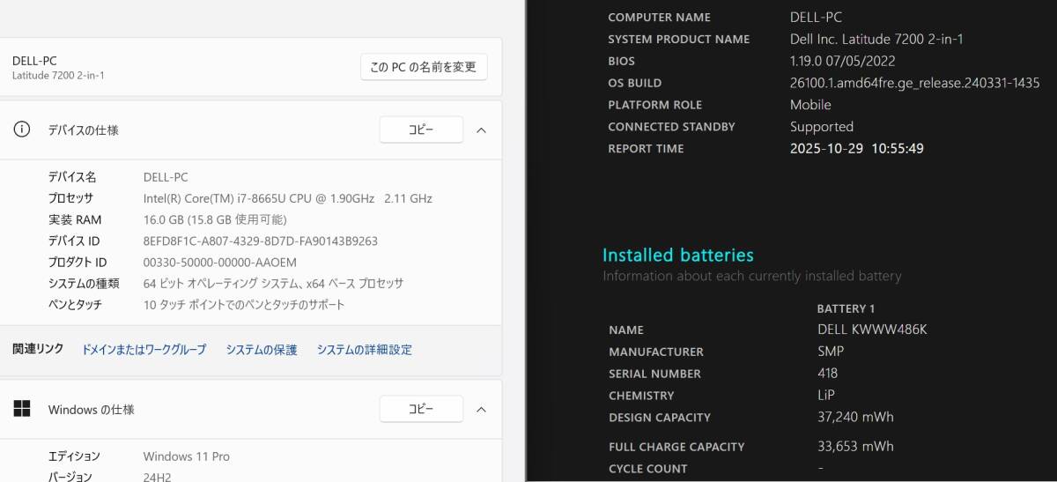1057x482 pixels.
Task: Open the System protection link
Action: 262,350
